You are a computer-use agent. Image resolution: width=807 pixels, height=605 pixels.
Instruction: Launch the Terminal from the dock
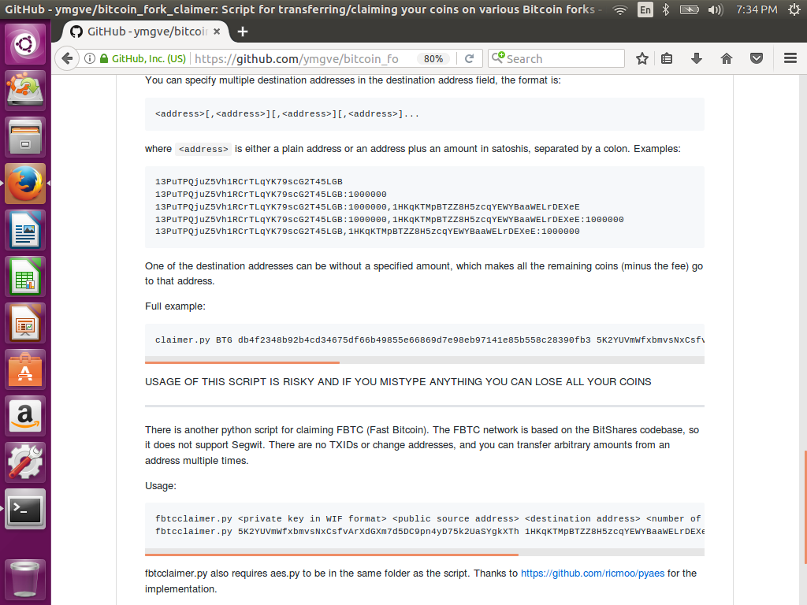coord(25,509)
